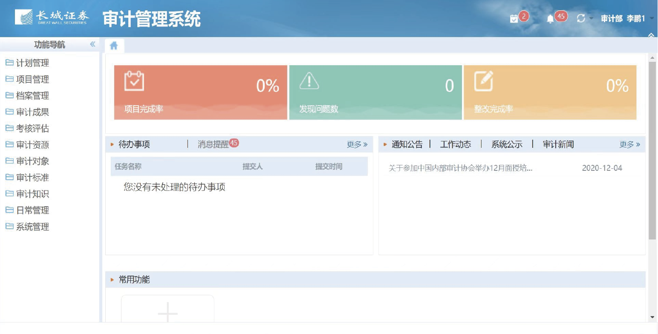Open the calendar tasks icon with badge 2
This screenshot has height=334, width=658.
514,19
